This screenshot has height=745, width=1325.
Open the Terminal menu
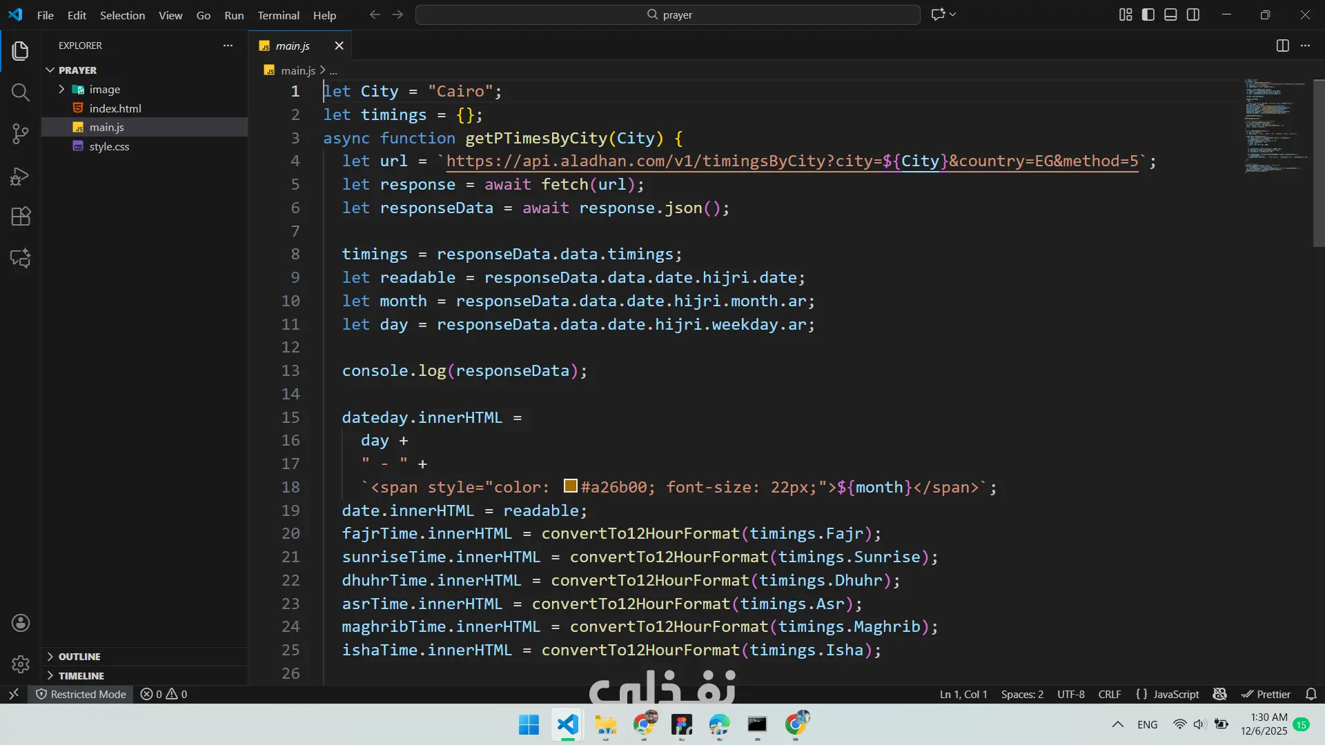[x=278, y=15]
